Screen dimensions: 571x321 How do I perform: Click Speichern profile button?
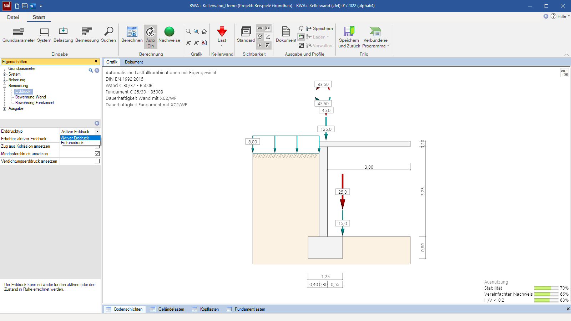coord(320,29)
